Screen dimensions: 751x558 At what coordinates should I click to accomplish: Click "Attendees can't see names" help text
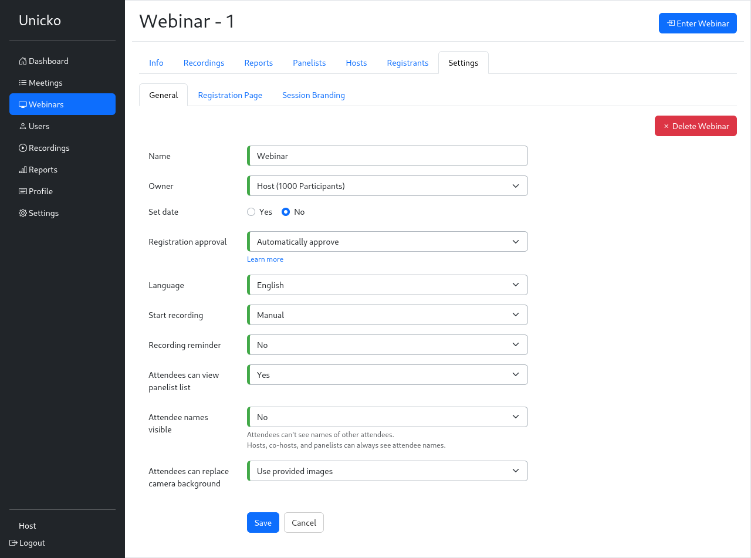tap(320, 435)
